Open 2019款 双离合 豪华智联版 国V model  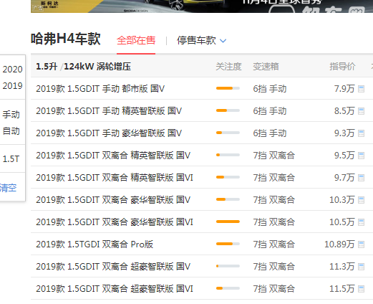coord(113,200)
